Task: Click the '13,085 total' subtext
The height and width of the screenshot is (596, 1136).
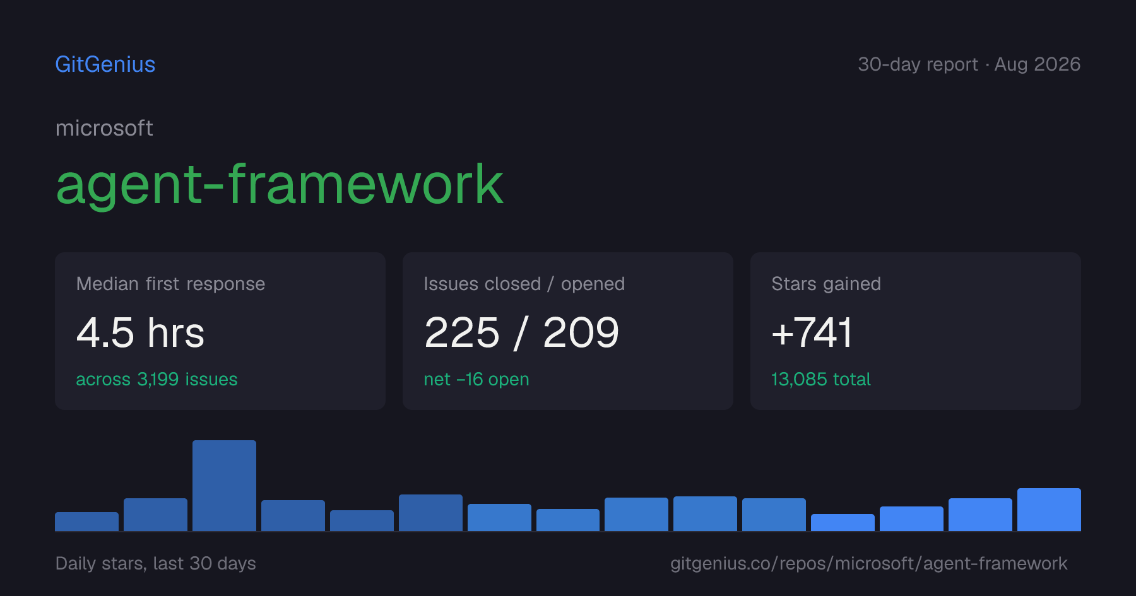Action: click(821, 379)
